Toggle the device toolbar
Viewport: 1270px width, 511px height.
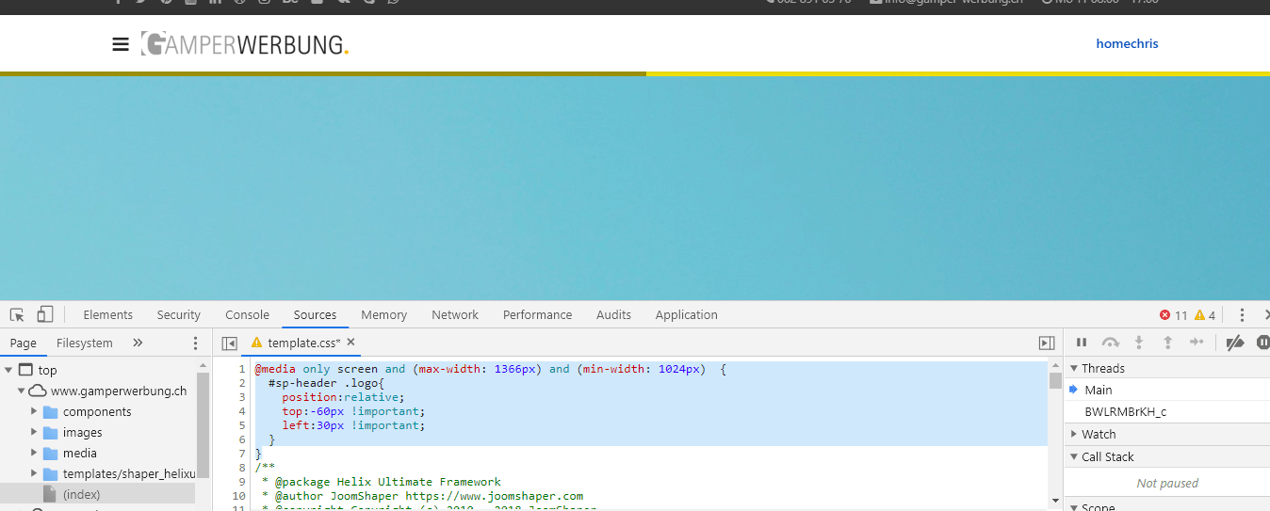45,314
